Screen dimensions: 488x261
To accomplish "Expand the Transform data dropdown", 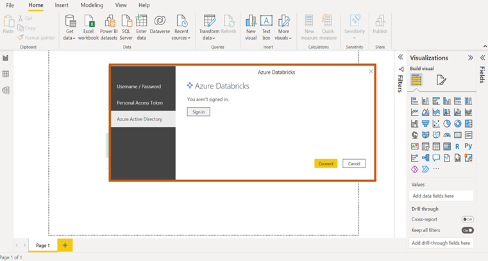I will tap(209, 38).
